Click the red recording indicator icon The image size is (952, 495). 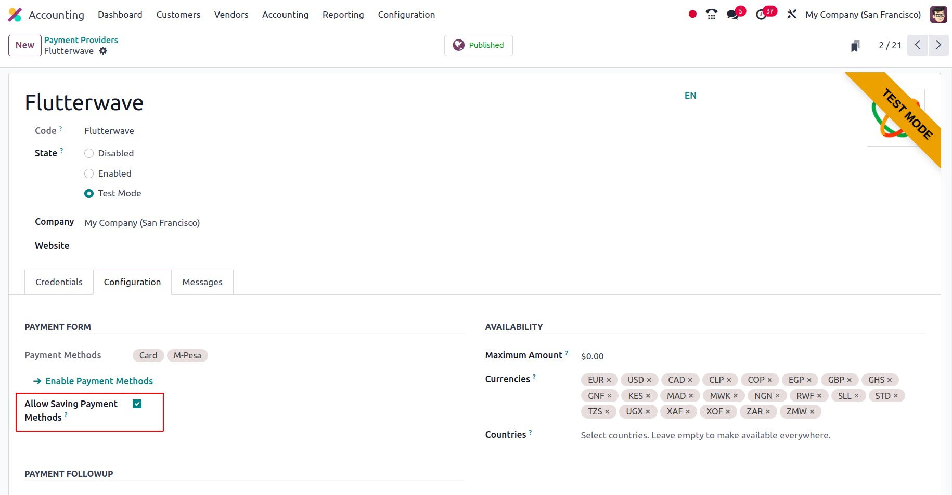click(692, 15)
